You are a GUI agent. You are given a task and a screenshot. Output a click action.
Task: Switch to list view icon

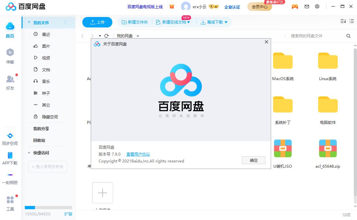[351, 21]
